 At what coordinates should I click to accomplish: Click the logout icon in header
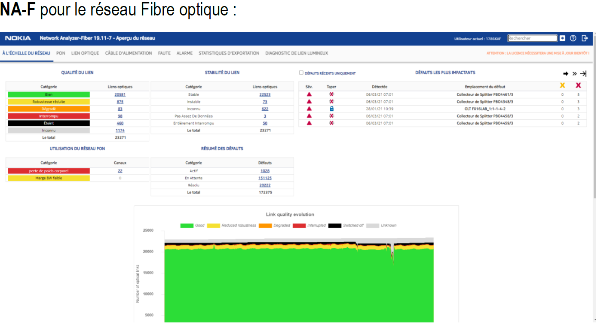pyautogui.click(x=585, y=38)
